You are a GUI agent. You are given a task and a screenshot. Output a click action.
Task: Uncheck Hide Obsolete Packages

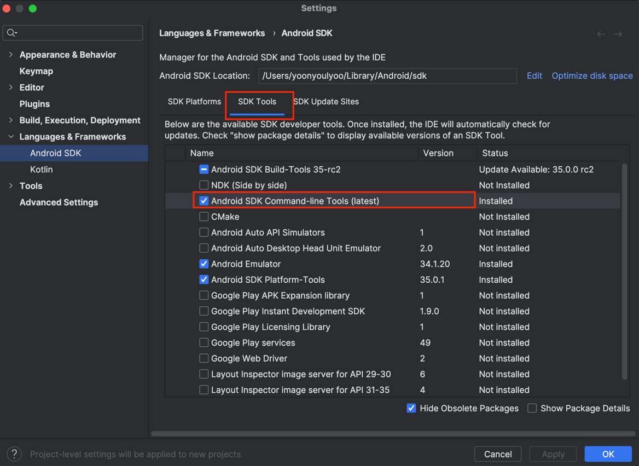point(411,409)
